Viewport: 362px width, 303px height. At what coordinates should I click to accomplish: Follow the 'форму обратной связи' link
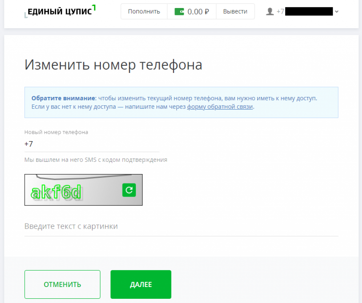(220, 107)
